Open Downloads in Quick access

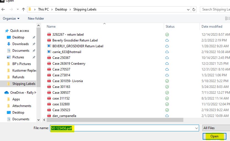point(20,44)
